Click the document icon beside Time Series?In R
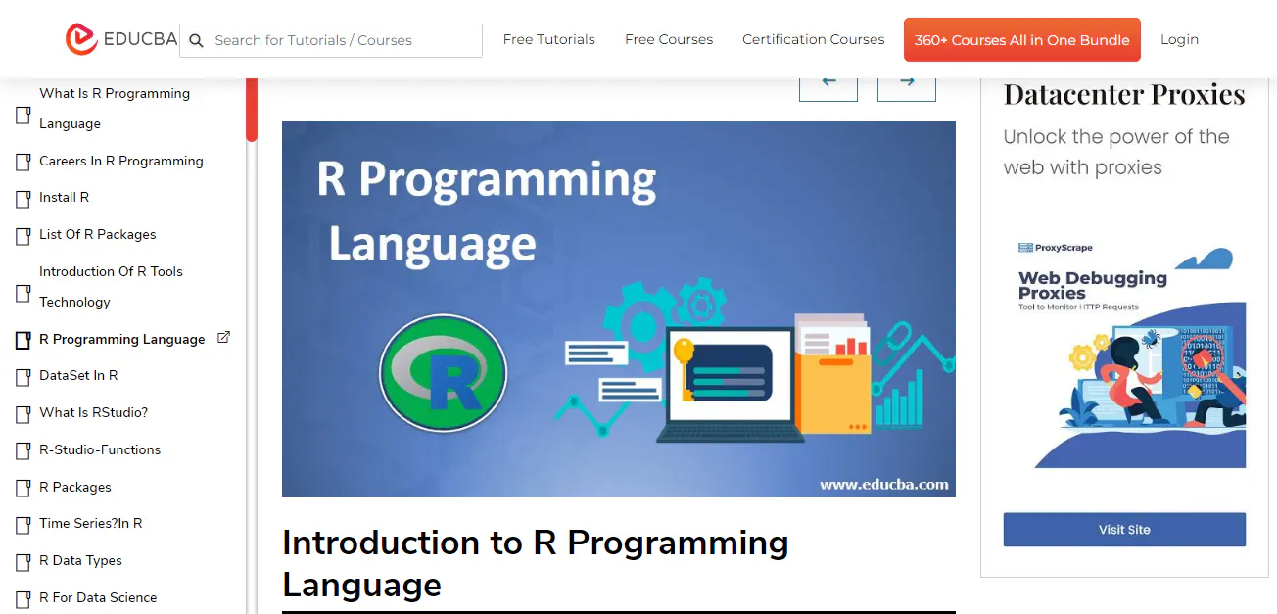The image size is (1277, 614). tap(23, 525)
